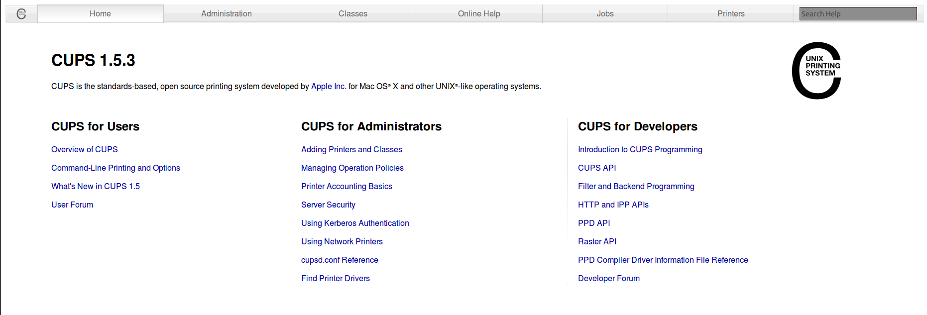
Task: Open Filter and Backend Programming link
Action: [636, 187]
